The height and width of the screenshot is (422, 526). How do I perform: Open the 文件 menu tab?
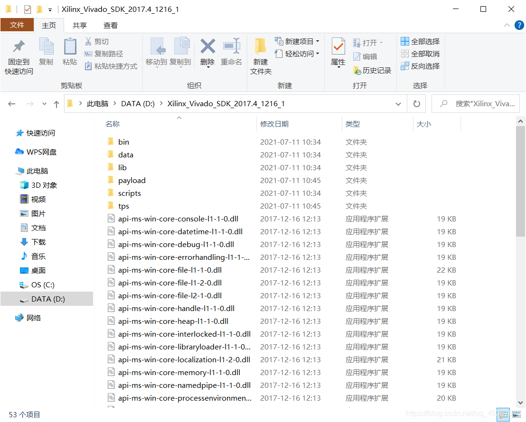pos(17,25)
